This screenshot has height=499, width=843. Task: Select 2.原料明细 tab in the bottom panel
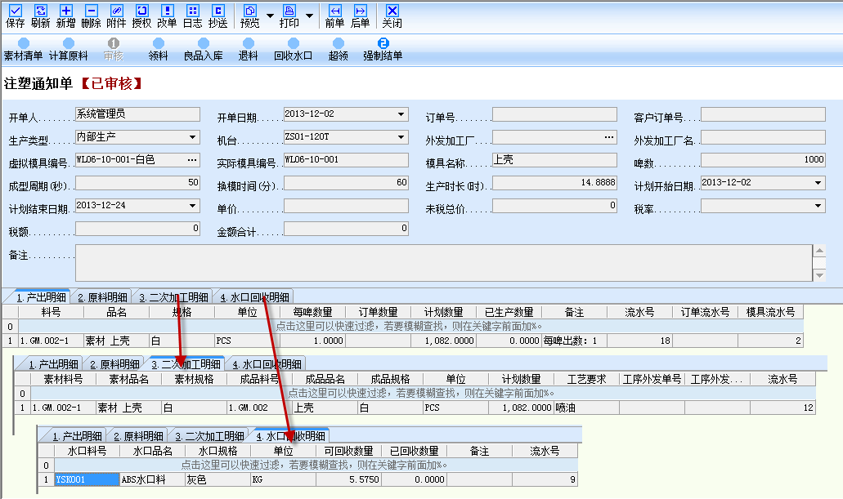click(x=138, y=436)
